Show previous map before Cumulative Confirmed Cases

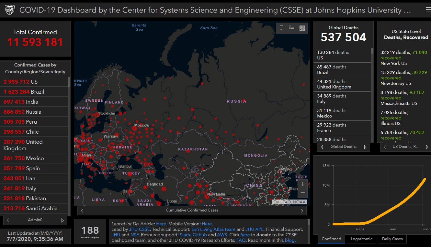coord(82,211)
